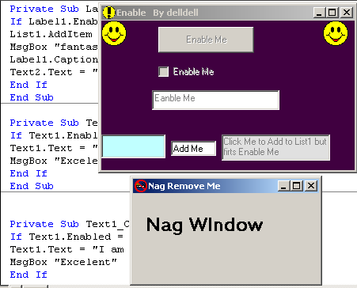The image size is (357, 288).
Task: Click the right smiley face in Enable window
Action: (336, 33)
